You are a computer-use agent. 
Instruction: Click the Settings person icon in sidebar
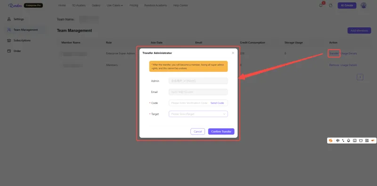coord(9,19)
